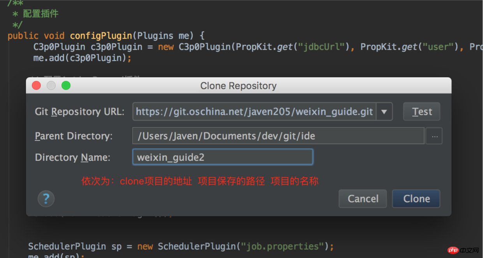
Task: Cancel the clone operation
Action: tap(363, 199)
